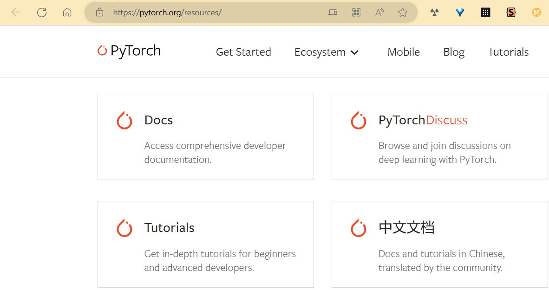Viewport: 549px width, 290px height.
Task: Click the QR code icon in address bar
Action: (x=356, y=13)
